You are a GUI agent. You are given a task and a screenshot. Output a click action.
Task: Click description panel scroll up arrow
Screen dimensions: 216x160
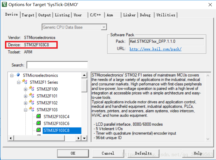click(x=208, y=75)
